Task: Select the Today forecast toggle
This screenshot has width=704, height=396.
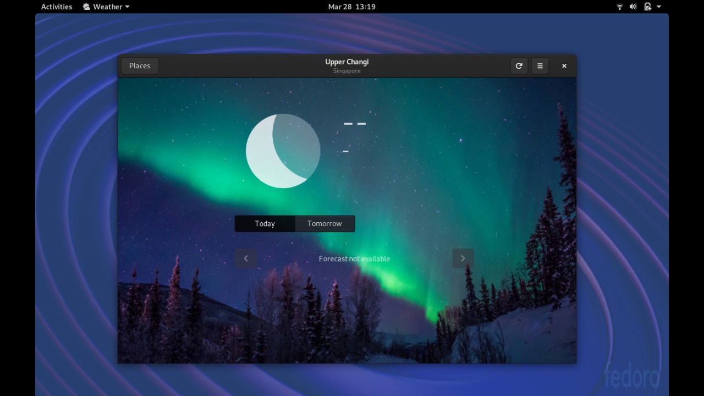Action: [265, 224]
